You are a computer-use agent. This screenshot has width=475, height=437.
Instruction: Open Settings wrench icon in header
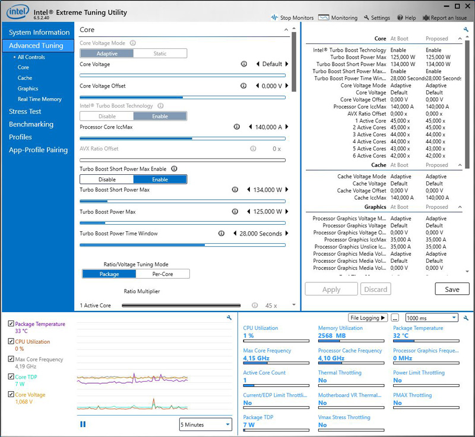366,18
